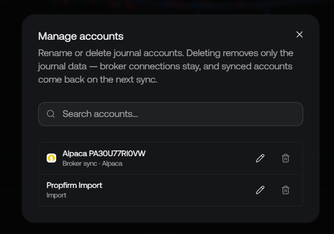Click the "come back on the next sync" line
This screenshot has height=234, width=334.
(98, 79)
